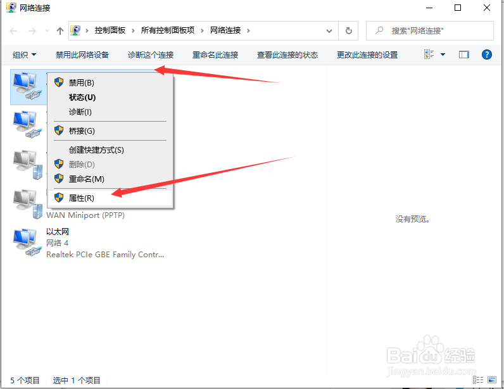Click 网络连接 breadcrumb segment
Image resolution: width=504 pixels, height=389 pixels.
point(225,30)
